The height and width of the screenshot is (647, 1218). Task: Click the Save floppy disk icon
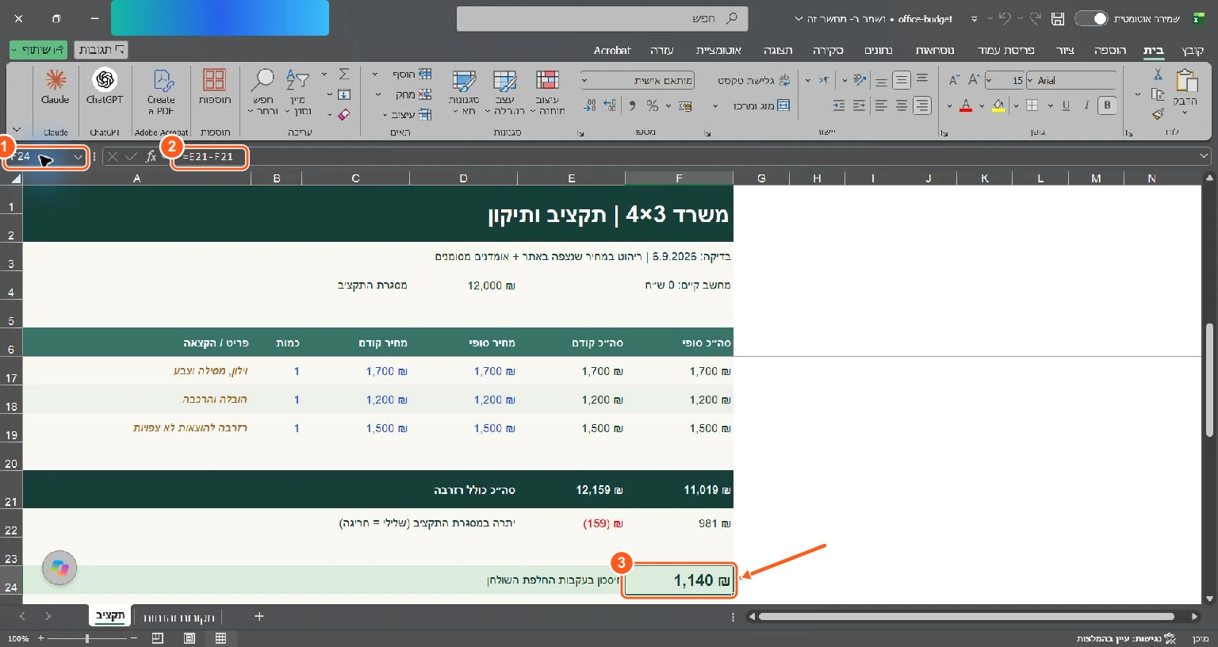tap(1058, 18)
